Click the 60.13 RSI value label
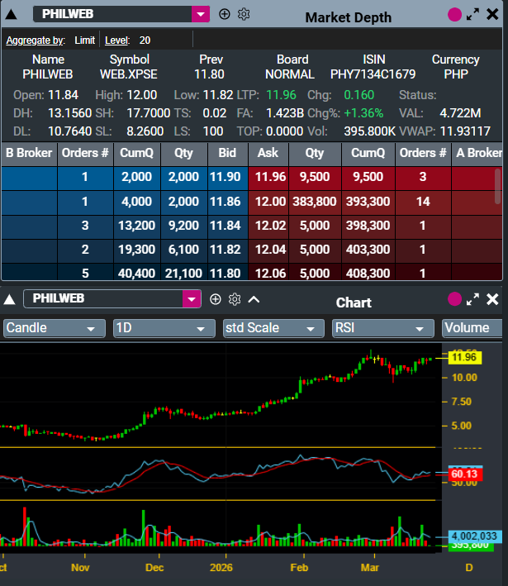Image resolution: width=508 pixels, height=586 pixels. coord(464,474)
